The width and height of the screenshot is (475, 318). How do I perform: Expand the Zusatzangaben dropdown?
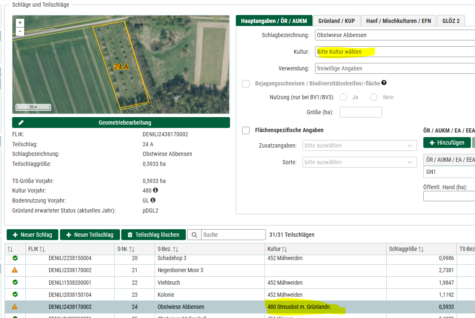[x=359, y=145]
